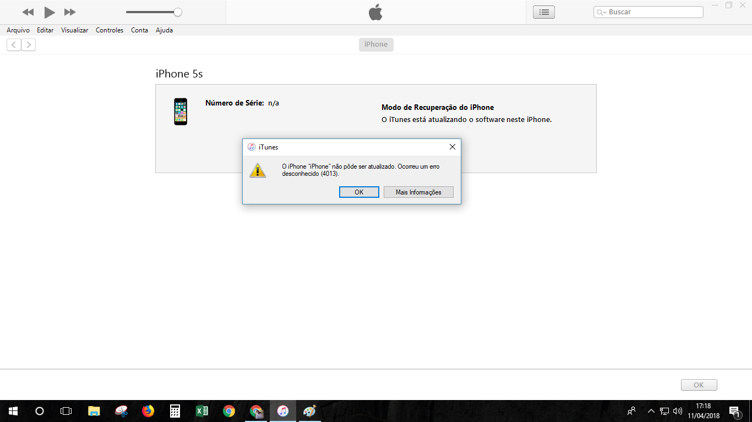Open File Explorer from taskbar

pyautogui.click(x=94, y=410)
